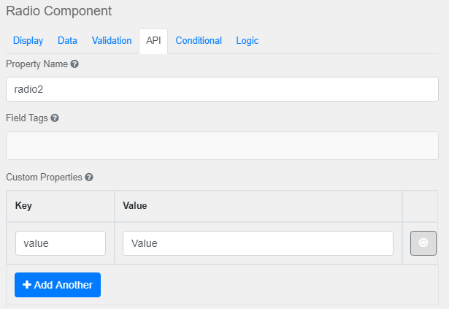The image size is (449, 309).
Task: Click the Field Tags help icon
Action: [x=55, y=118]
